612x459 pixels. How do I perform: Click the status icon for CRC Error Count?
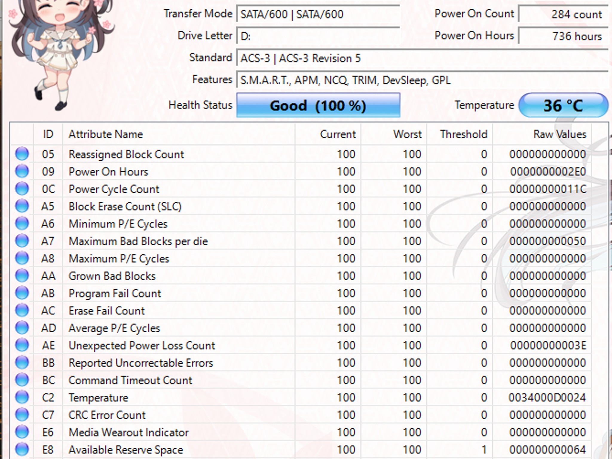(x=22, y=414)
